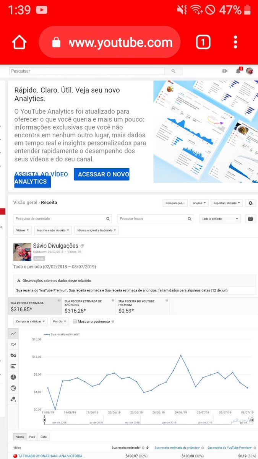Open the browser tab switcher
Image resolution: width=258 pixels, height=459 pixels.
[x=203, y=42]
